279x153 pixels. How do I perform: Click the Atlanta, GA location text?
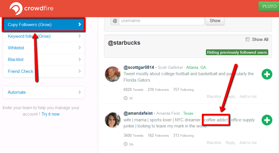196,68
